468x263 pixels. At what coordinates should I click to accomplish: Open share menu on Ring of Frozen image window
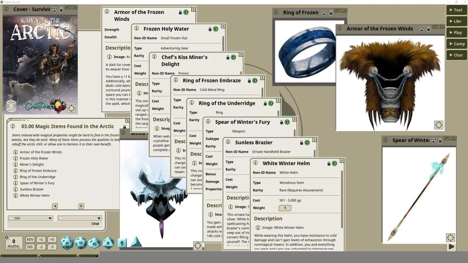tap(324, 12)
